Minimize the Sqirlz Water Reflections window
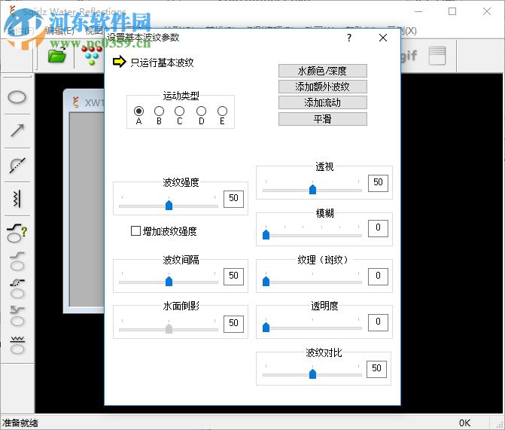The image size is (505, 430). [x=418, y=11]
